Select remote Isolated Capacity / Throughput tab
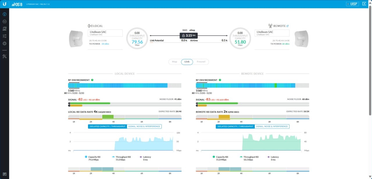Viewport: 372px width, 179px height. tap(235, 126)
